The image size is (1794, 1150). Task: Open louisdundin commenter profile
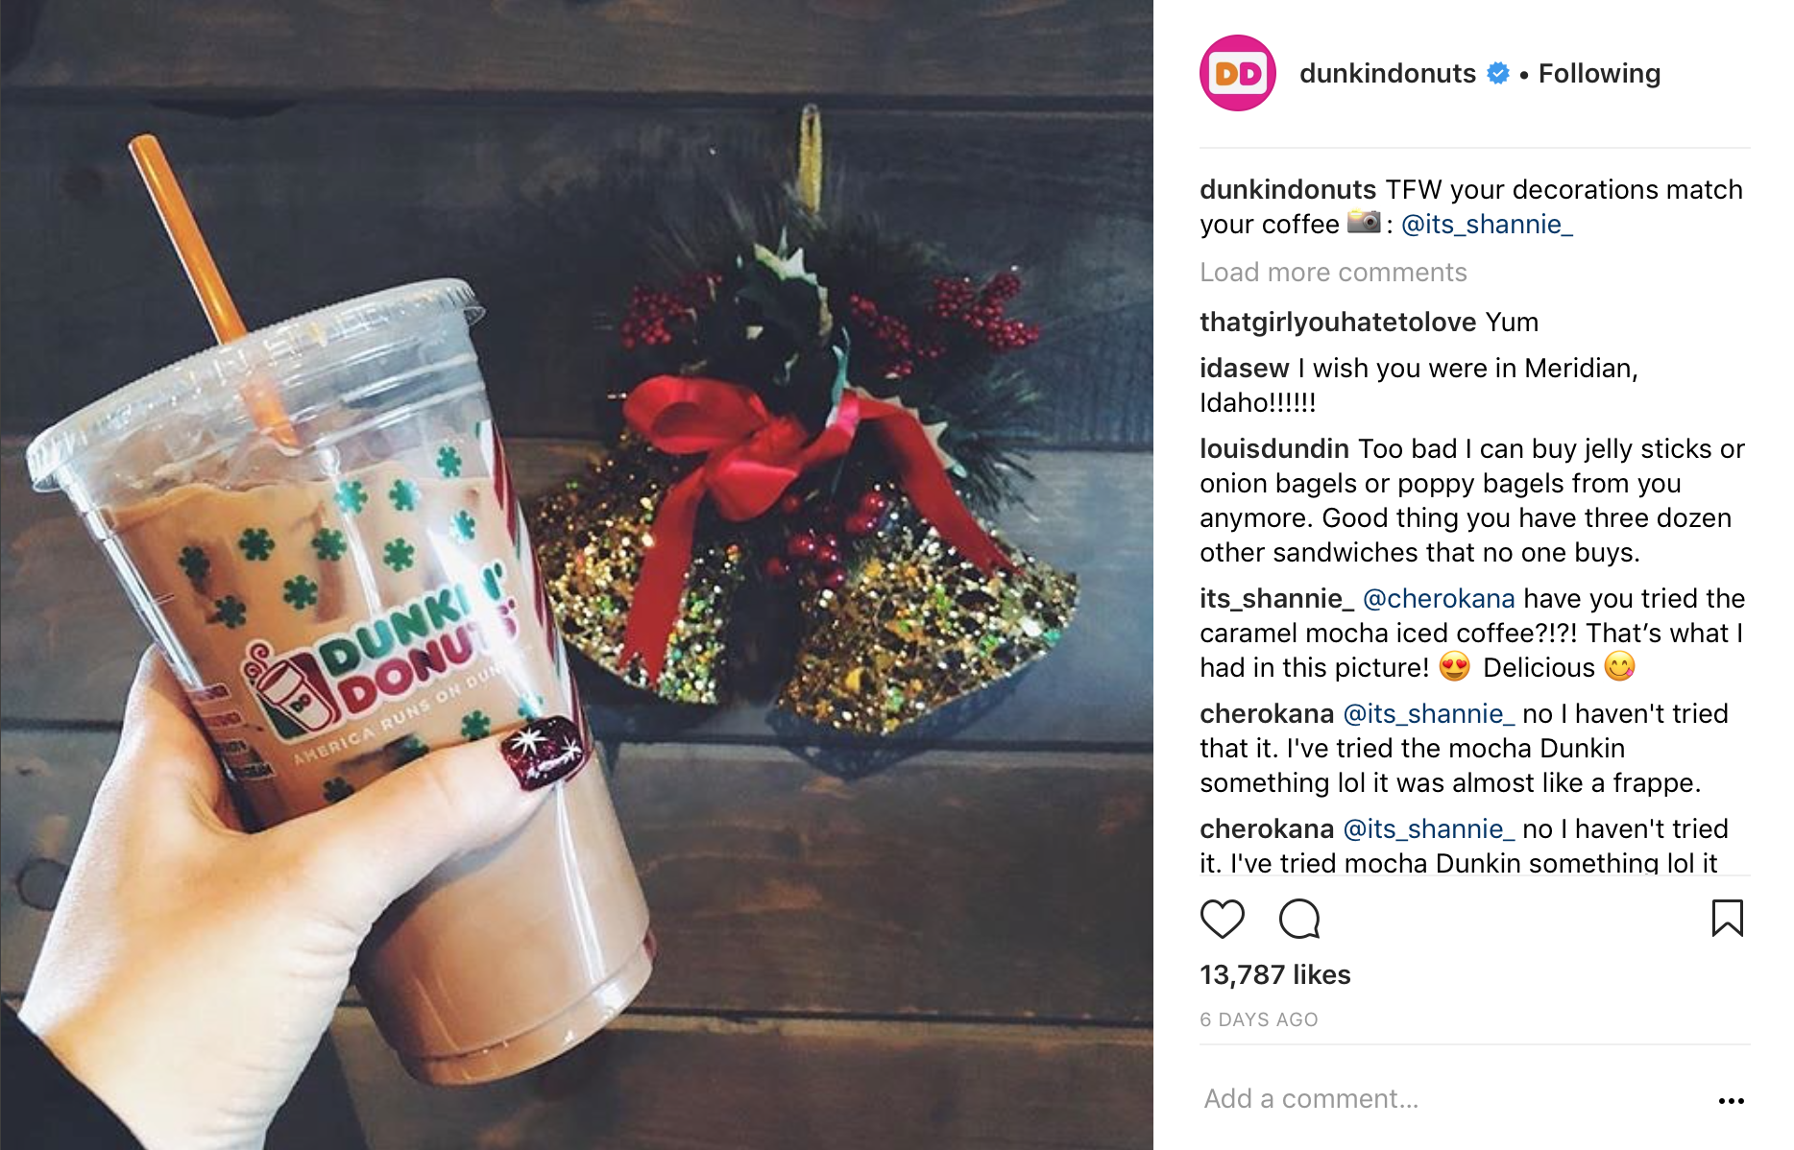point(1274,449)
